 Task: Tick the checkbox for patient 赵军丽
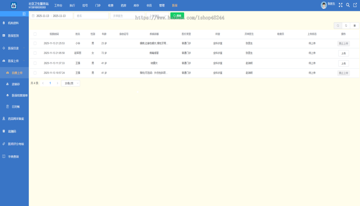35,53
